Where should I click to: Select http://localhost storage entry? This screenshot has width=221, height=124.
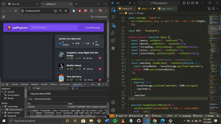14,109
